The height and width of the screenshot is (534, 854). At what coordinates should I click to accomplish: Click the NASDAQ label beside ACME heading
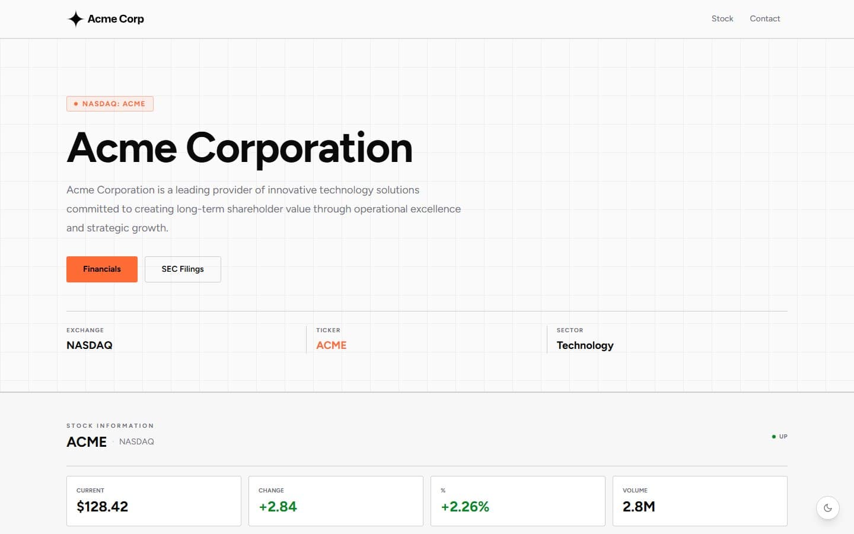[x=136, y=441]
